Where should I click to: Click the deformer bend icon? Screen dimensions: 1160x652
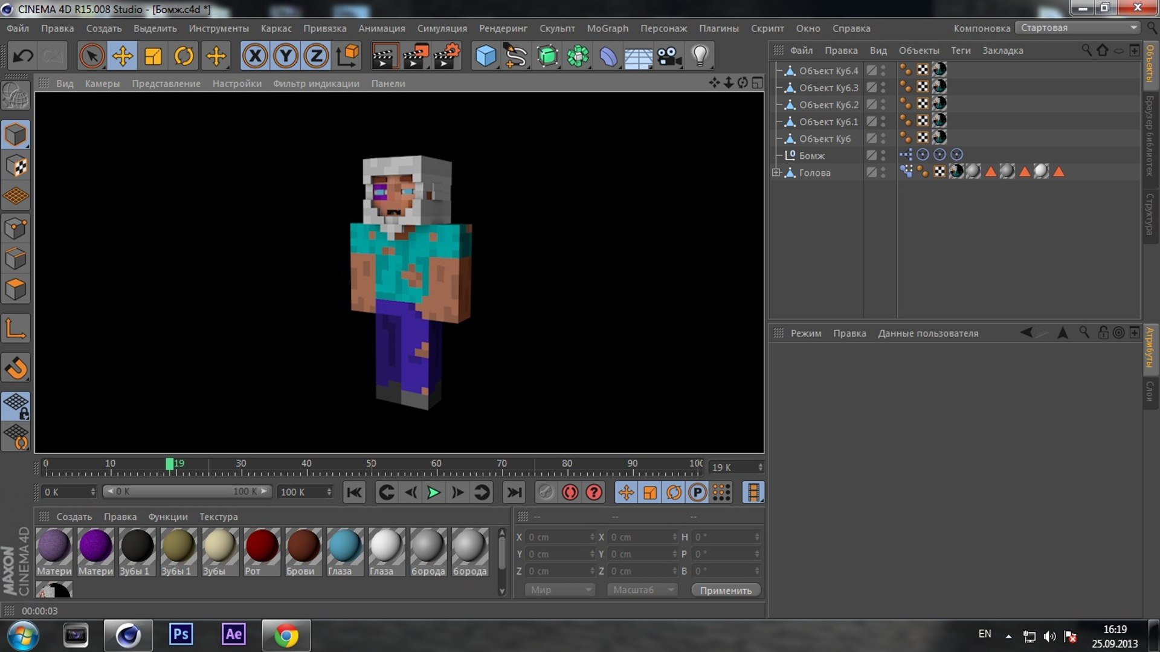pyautogui.click(x=608, y=56)
